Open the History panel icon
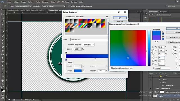 click(x=146, y=14)
